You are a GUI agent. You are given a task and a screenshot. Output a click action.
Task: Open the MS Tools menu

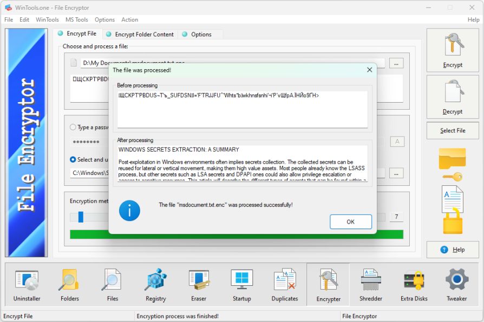[76, 20]
